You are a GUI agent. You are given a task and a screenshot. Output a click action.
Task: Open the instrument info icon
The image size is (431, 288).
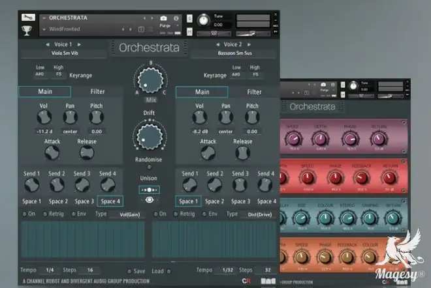pos(176,18)
